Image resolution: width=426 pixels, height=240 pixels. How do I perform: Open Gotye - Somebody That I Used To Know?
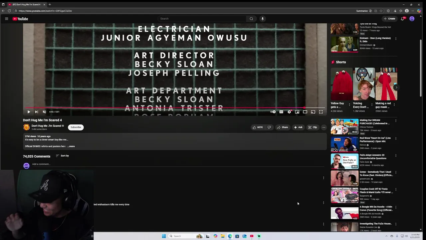click(376, 174)
